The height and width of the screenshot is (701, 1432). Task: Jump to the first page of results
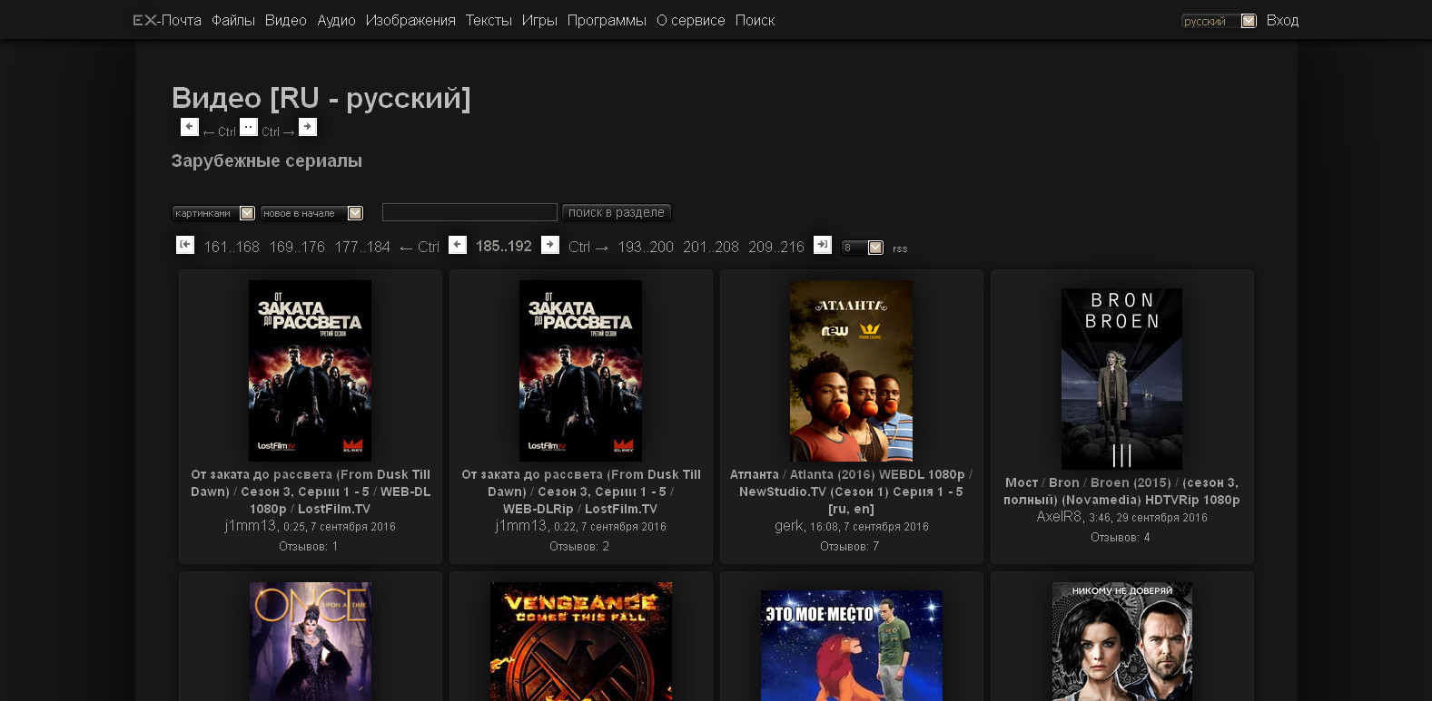coord(185,245)
